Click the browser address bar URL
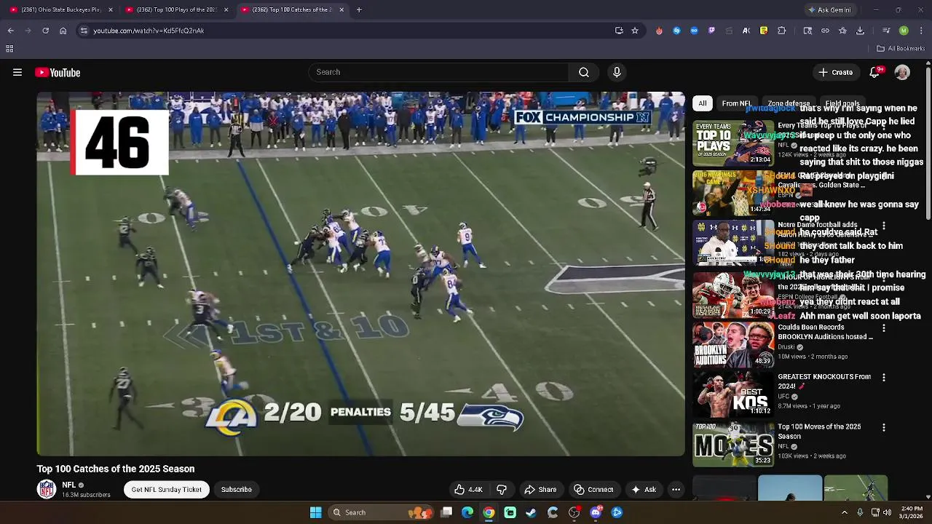 [x=149, y=31]
